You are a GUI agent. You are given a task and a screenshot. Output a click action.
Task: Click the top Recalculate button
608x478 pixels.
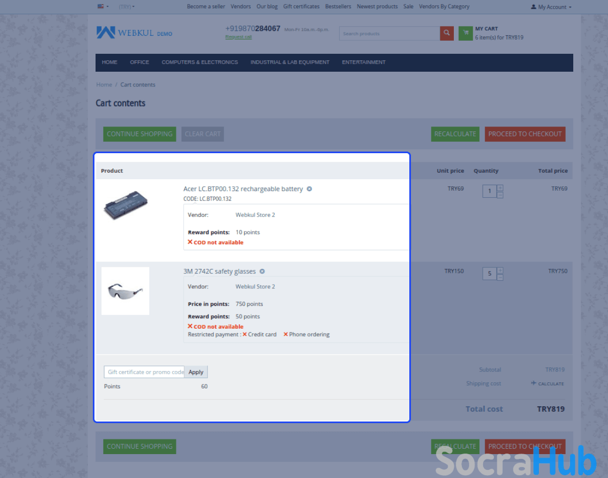[455, 134]
